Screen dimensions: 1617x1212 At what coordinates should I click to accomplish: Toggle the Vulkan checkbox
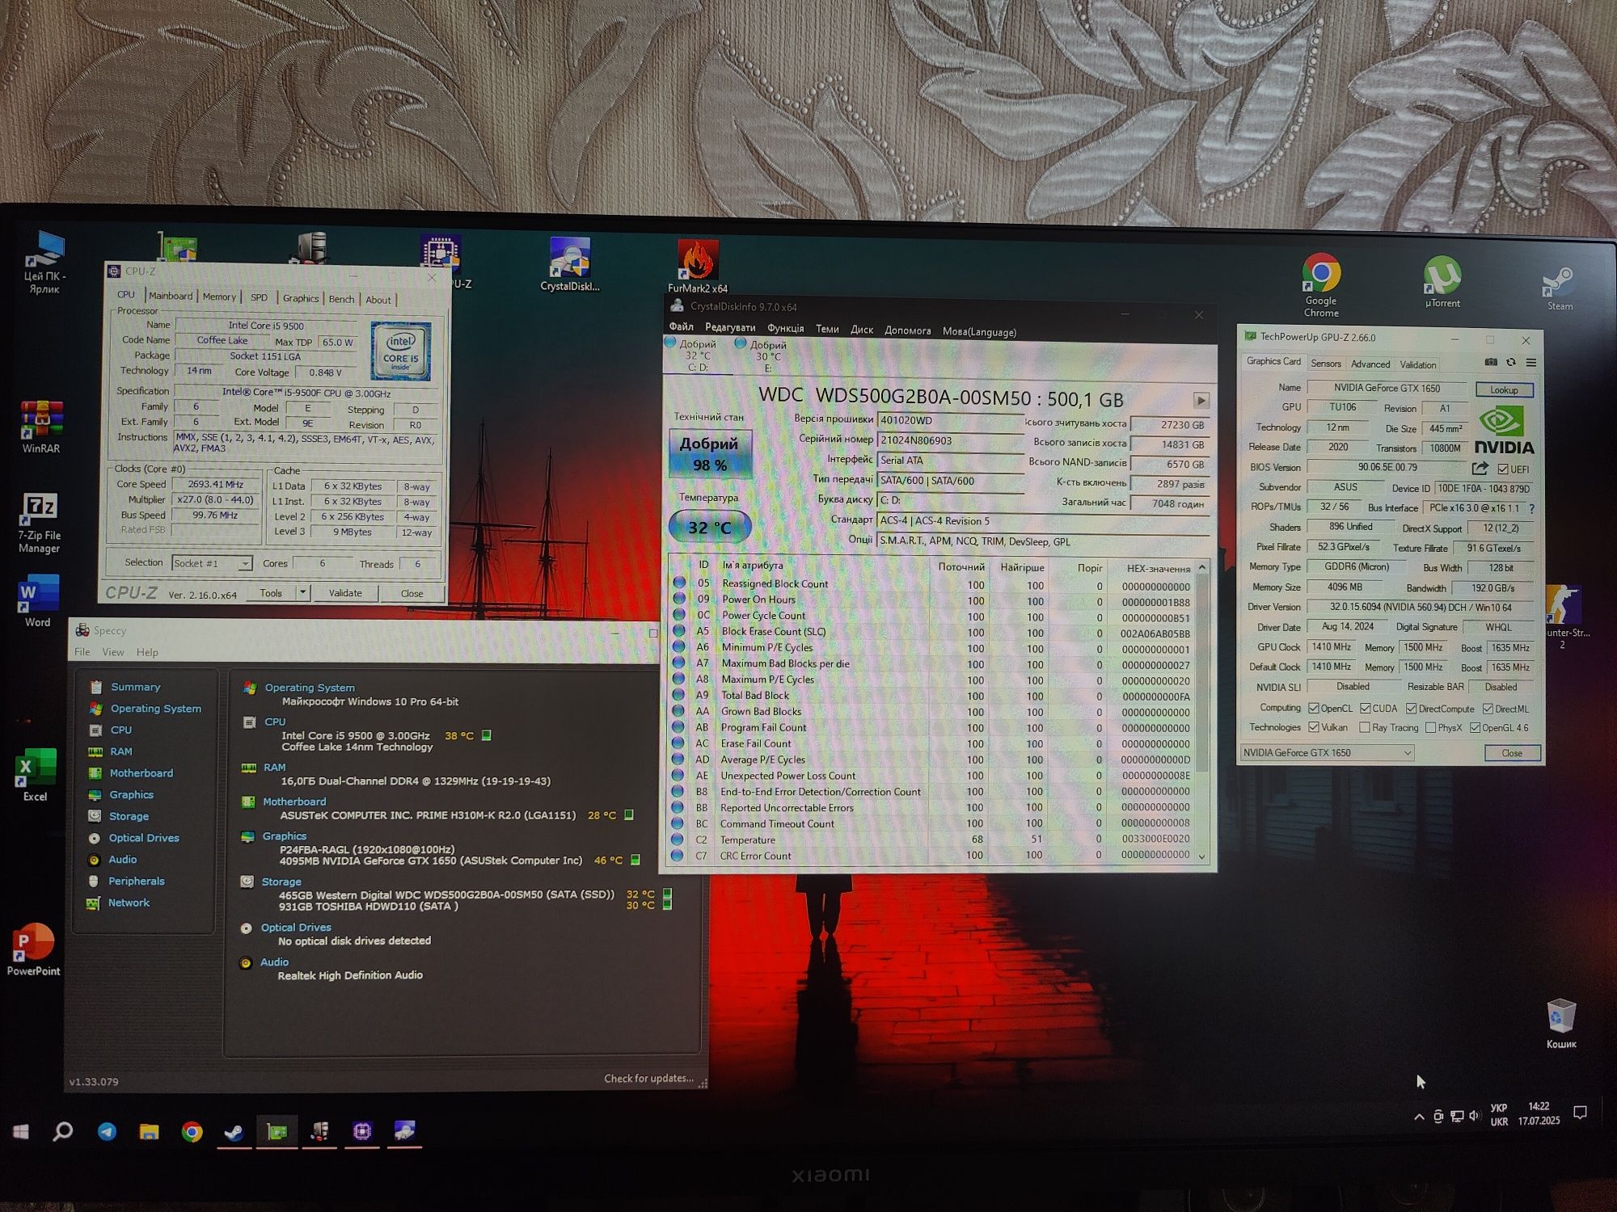pyautogui.click(x=1314, y=727)
